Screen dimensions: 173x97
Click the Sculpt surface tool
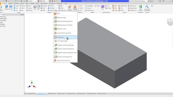pyautogui.click(x=115, y=10)
